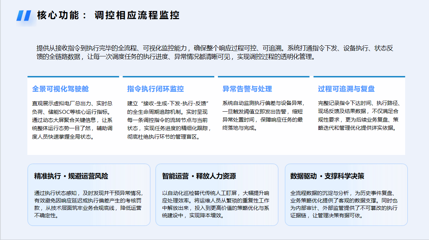The width and height of the screenshot is (429, 240).
Task: Select the card title 智能运营·释放人力资源
Action: coord(199,176)
